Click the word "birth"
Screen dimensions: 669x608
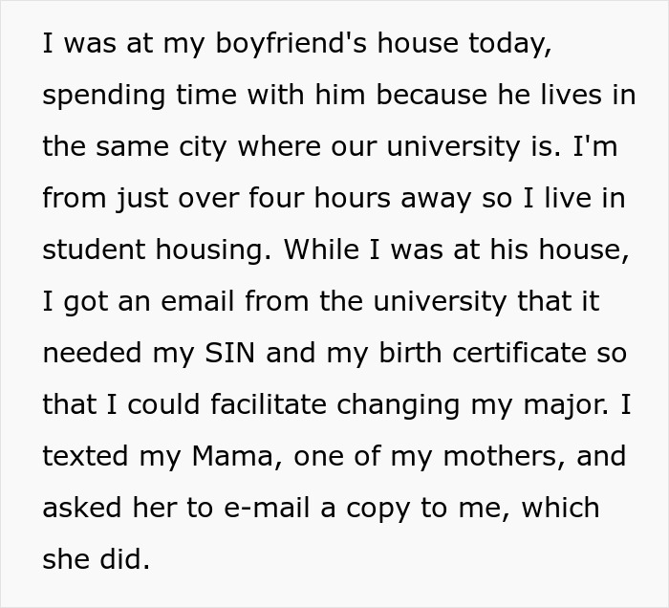tap(391, 354)
